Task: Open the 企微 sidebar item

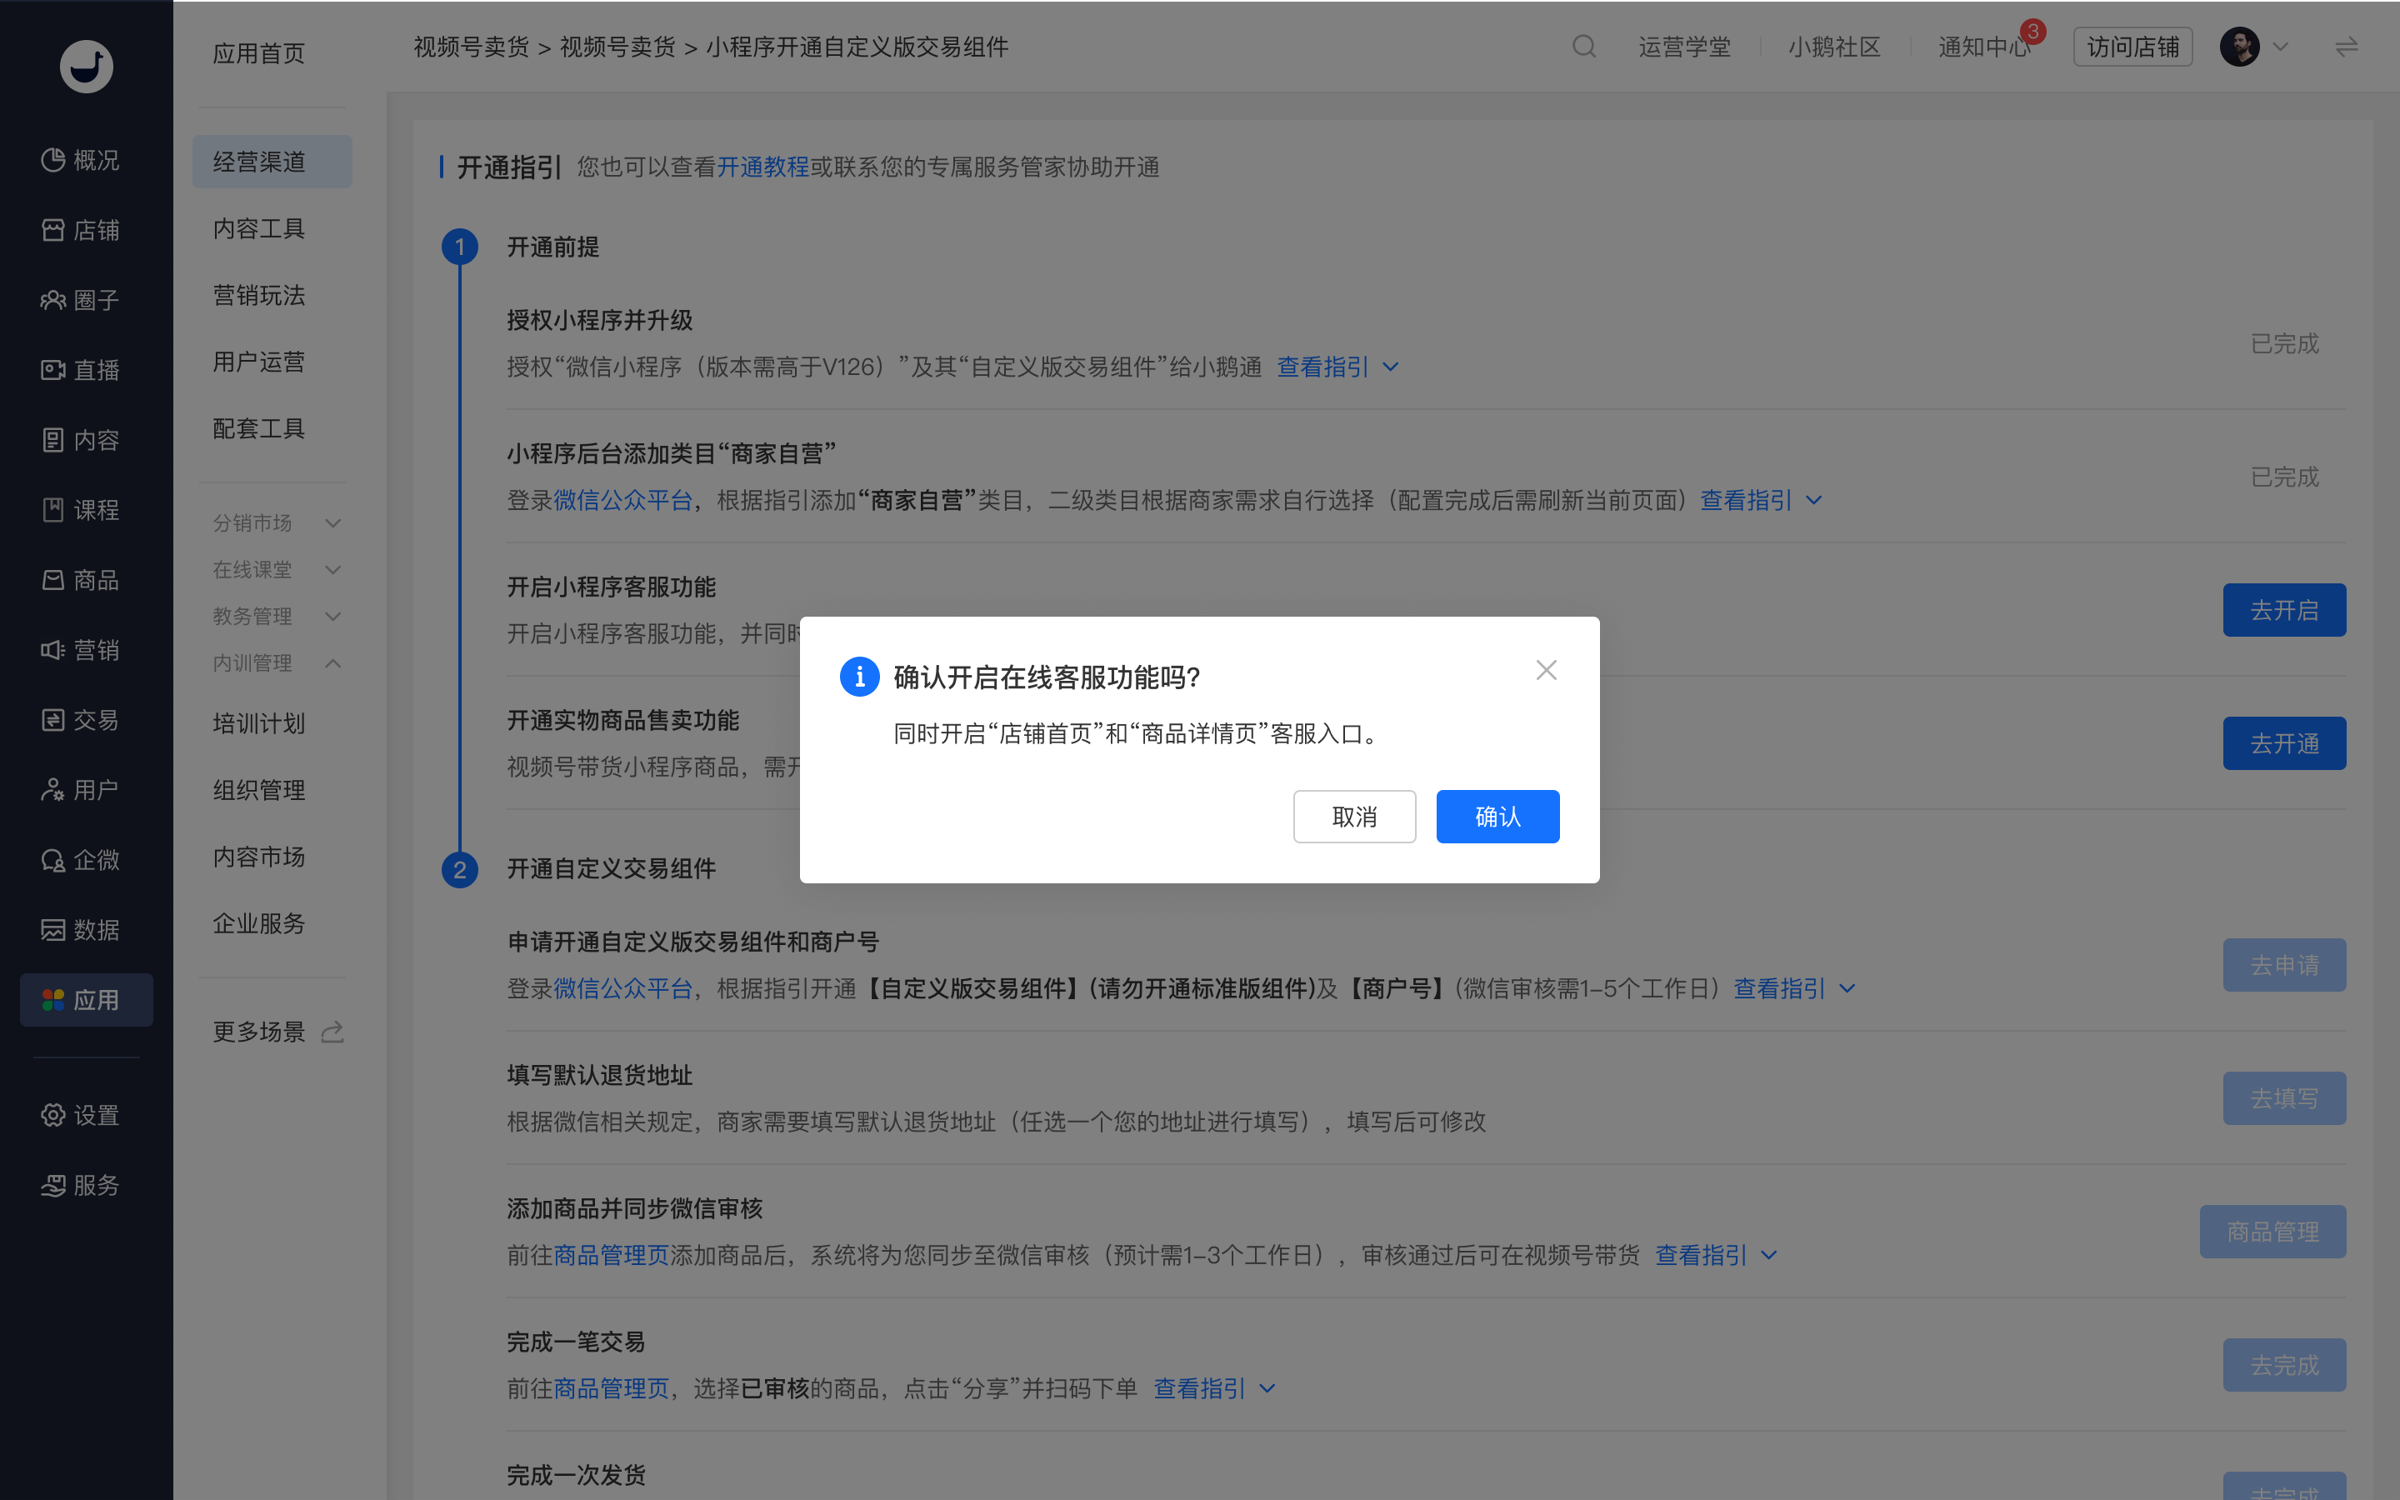Action: pyautogui.click(x=82, y=860)
